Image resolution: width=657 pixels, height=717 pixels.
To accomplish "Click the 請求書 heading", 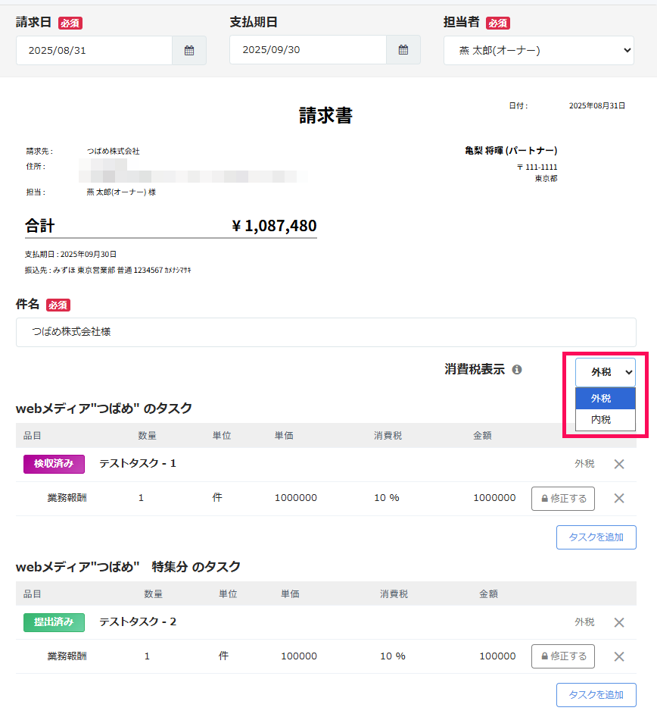I will [325, 115].
